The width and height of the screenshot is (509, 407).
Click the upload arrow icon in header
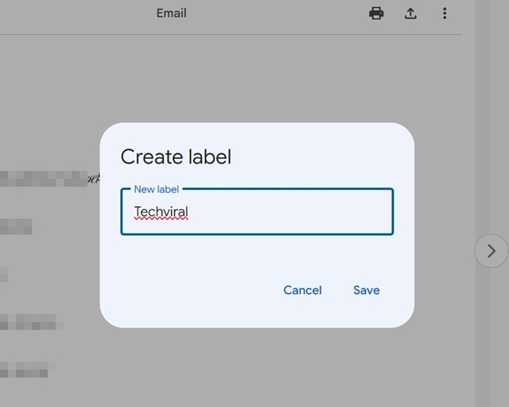click(410, 14)
